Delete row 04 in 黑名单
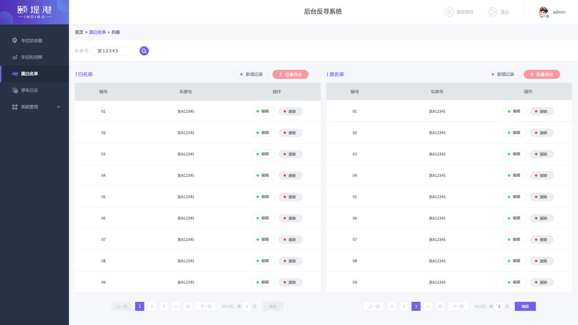This screenshot has height=325, width=578. (x=542, y=175)
